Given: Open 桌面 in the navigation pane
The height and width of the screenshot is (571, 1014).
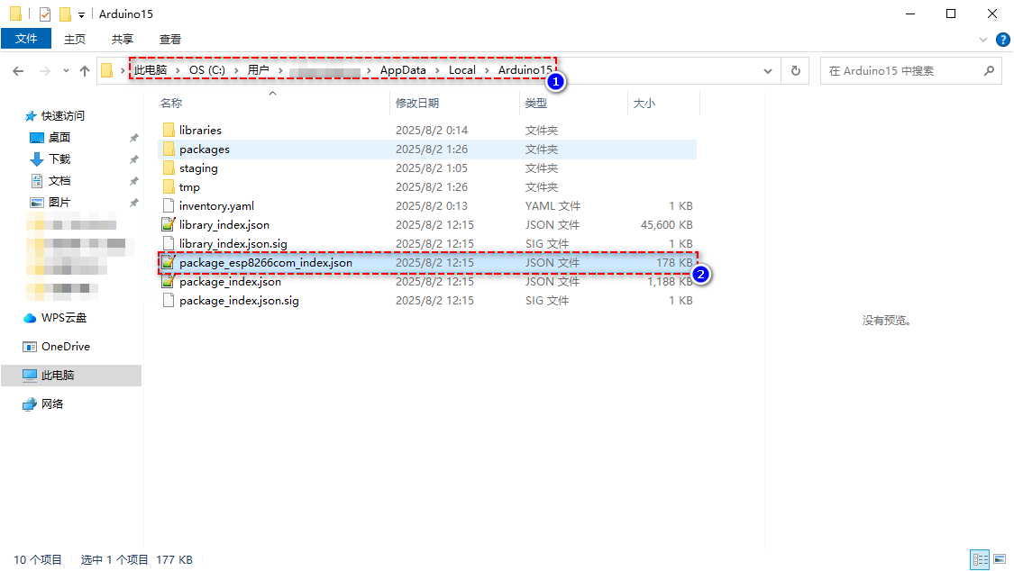Looking at the screenshot, I should pos(59,138).
